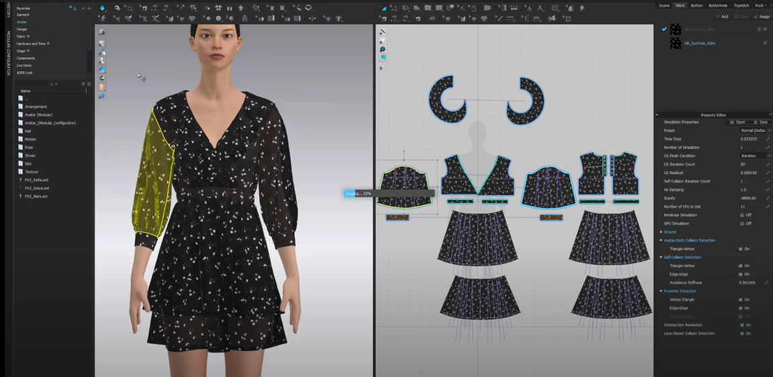Select the second Silk_Duchess_Satin fabric swatch

click(676, 43)
